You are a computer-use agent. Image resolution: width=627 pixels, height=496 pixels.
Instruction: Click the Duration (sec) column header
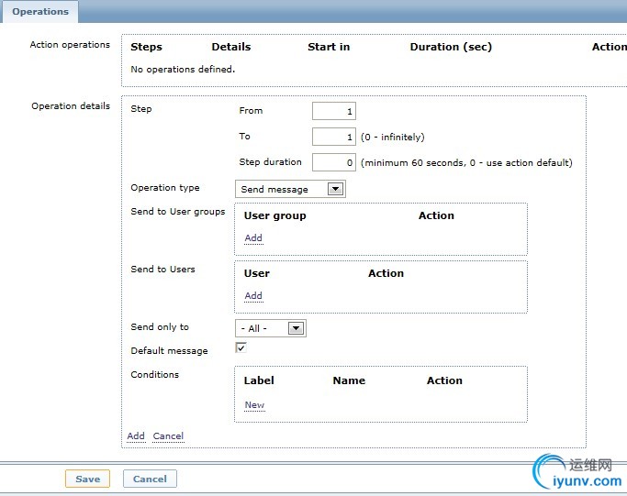pos(451,47)
